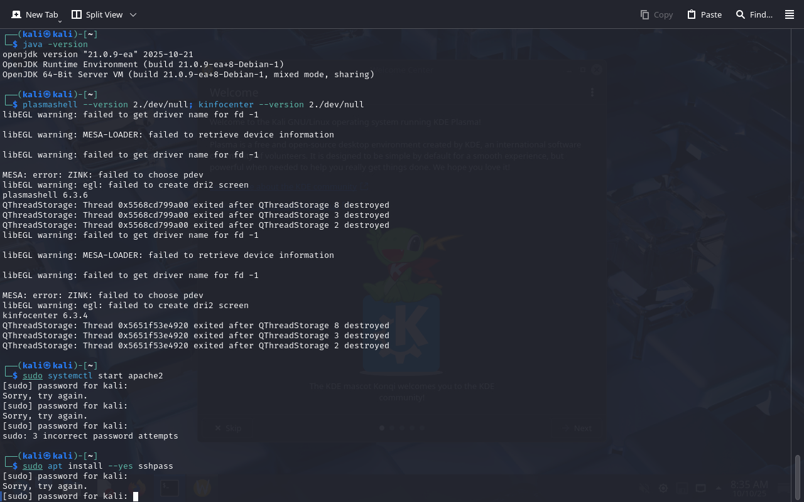Viewport: 804px width, 502px height.
Task: Click the 'kinfocenter 6.3.4' output line
Action: click(x=45, y=316)
